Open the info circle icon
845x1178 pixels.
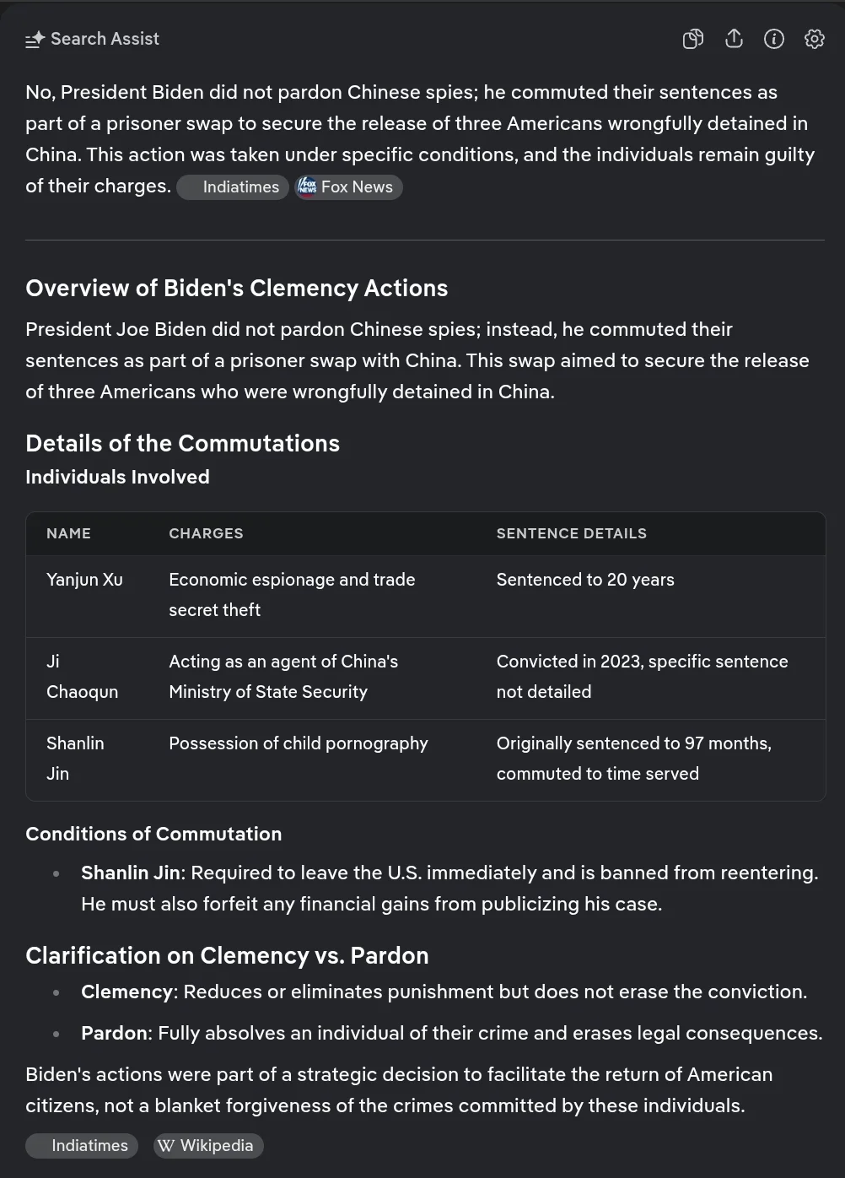(x=773, y=39)
